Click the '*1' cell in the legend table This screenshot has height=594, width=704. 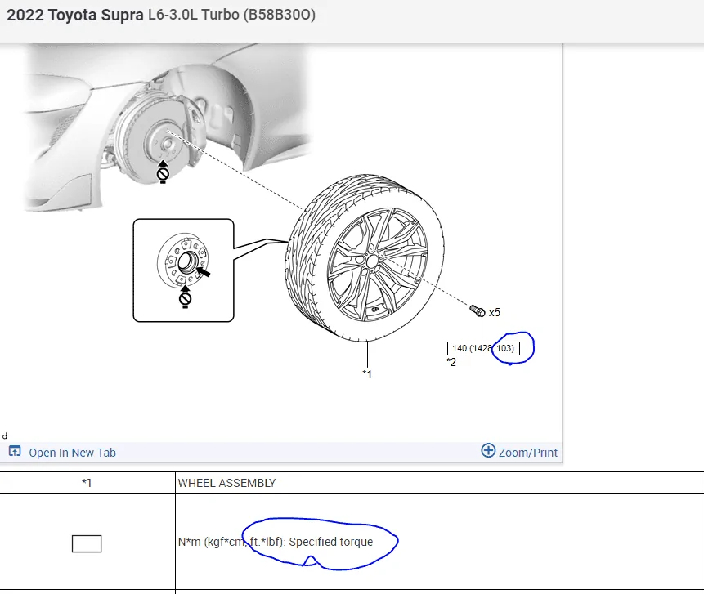click(x=87, y=483)
